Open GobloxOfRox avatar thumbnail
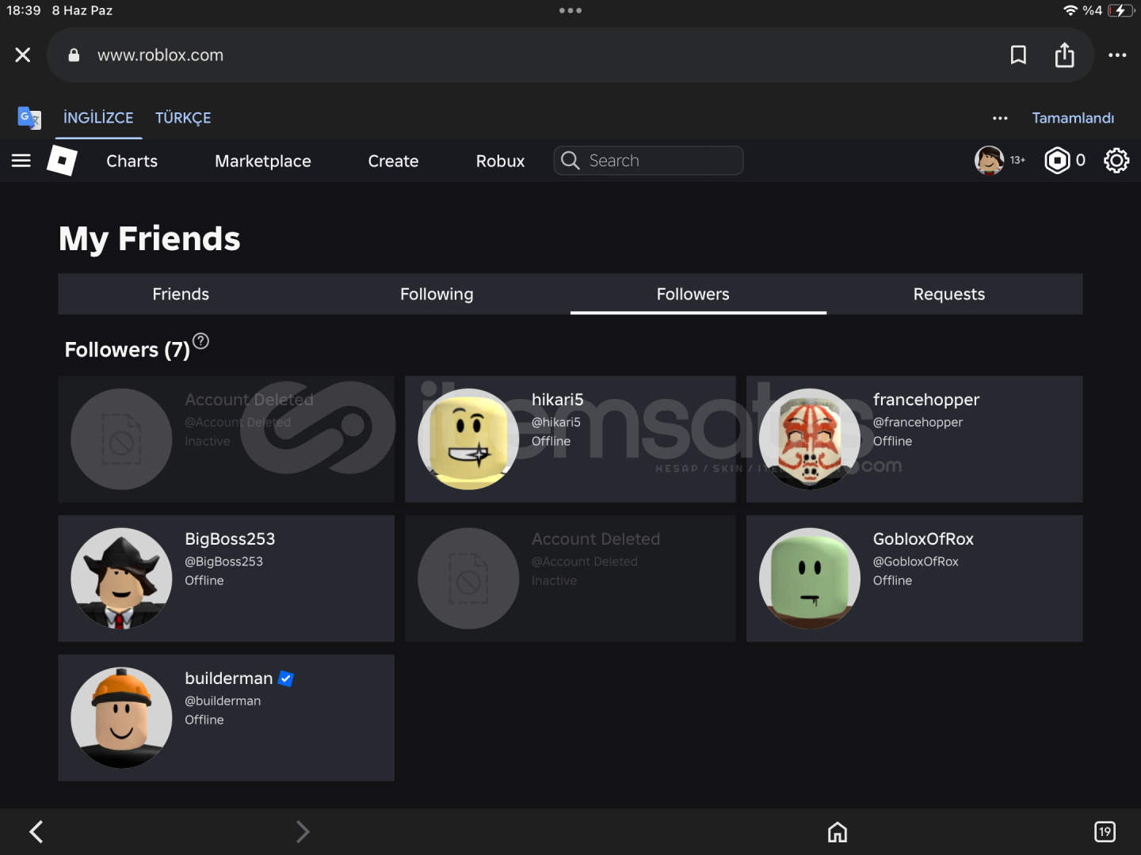 810,578
